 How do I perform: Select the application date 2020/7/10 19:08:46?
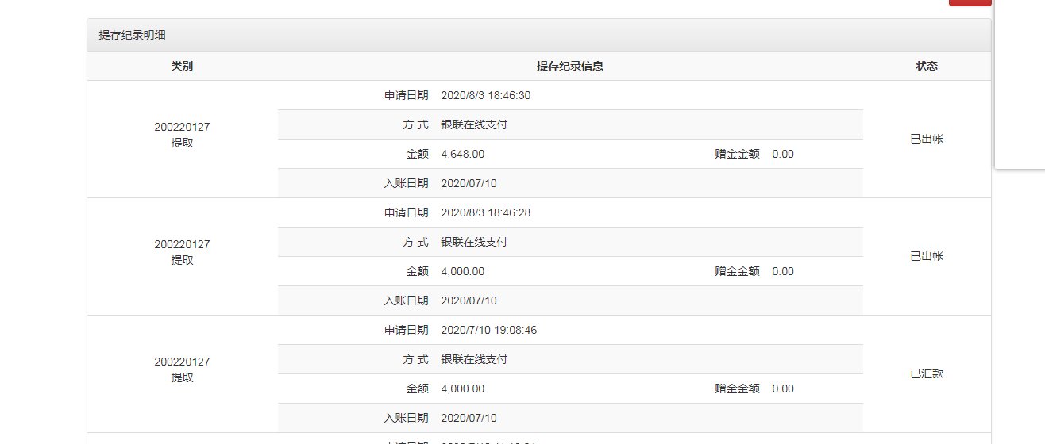point(488,331)
